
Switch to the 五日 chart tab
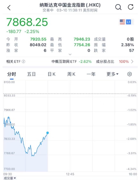point(31,74)
